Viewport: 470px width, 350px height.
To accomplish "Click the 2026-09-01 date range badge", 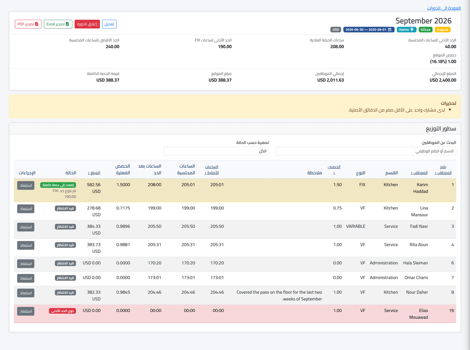I will pos(369,30).
